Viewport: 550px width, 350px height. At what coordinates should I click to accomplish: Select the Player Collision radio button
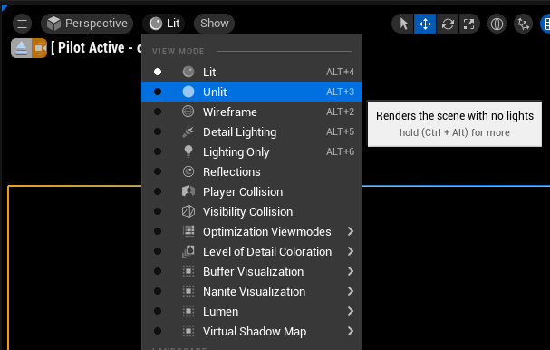(x=158, y=191)
